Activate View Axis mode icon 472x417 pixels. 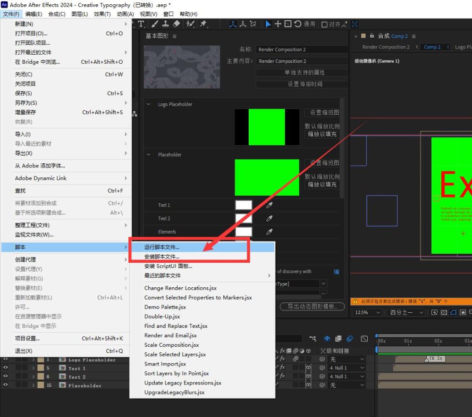pos(253,24)
